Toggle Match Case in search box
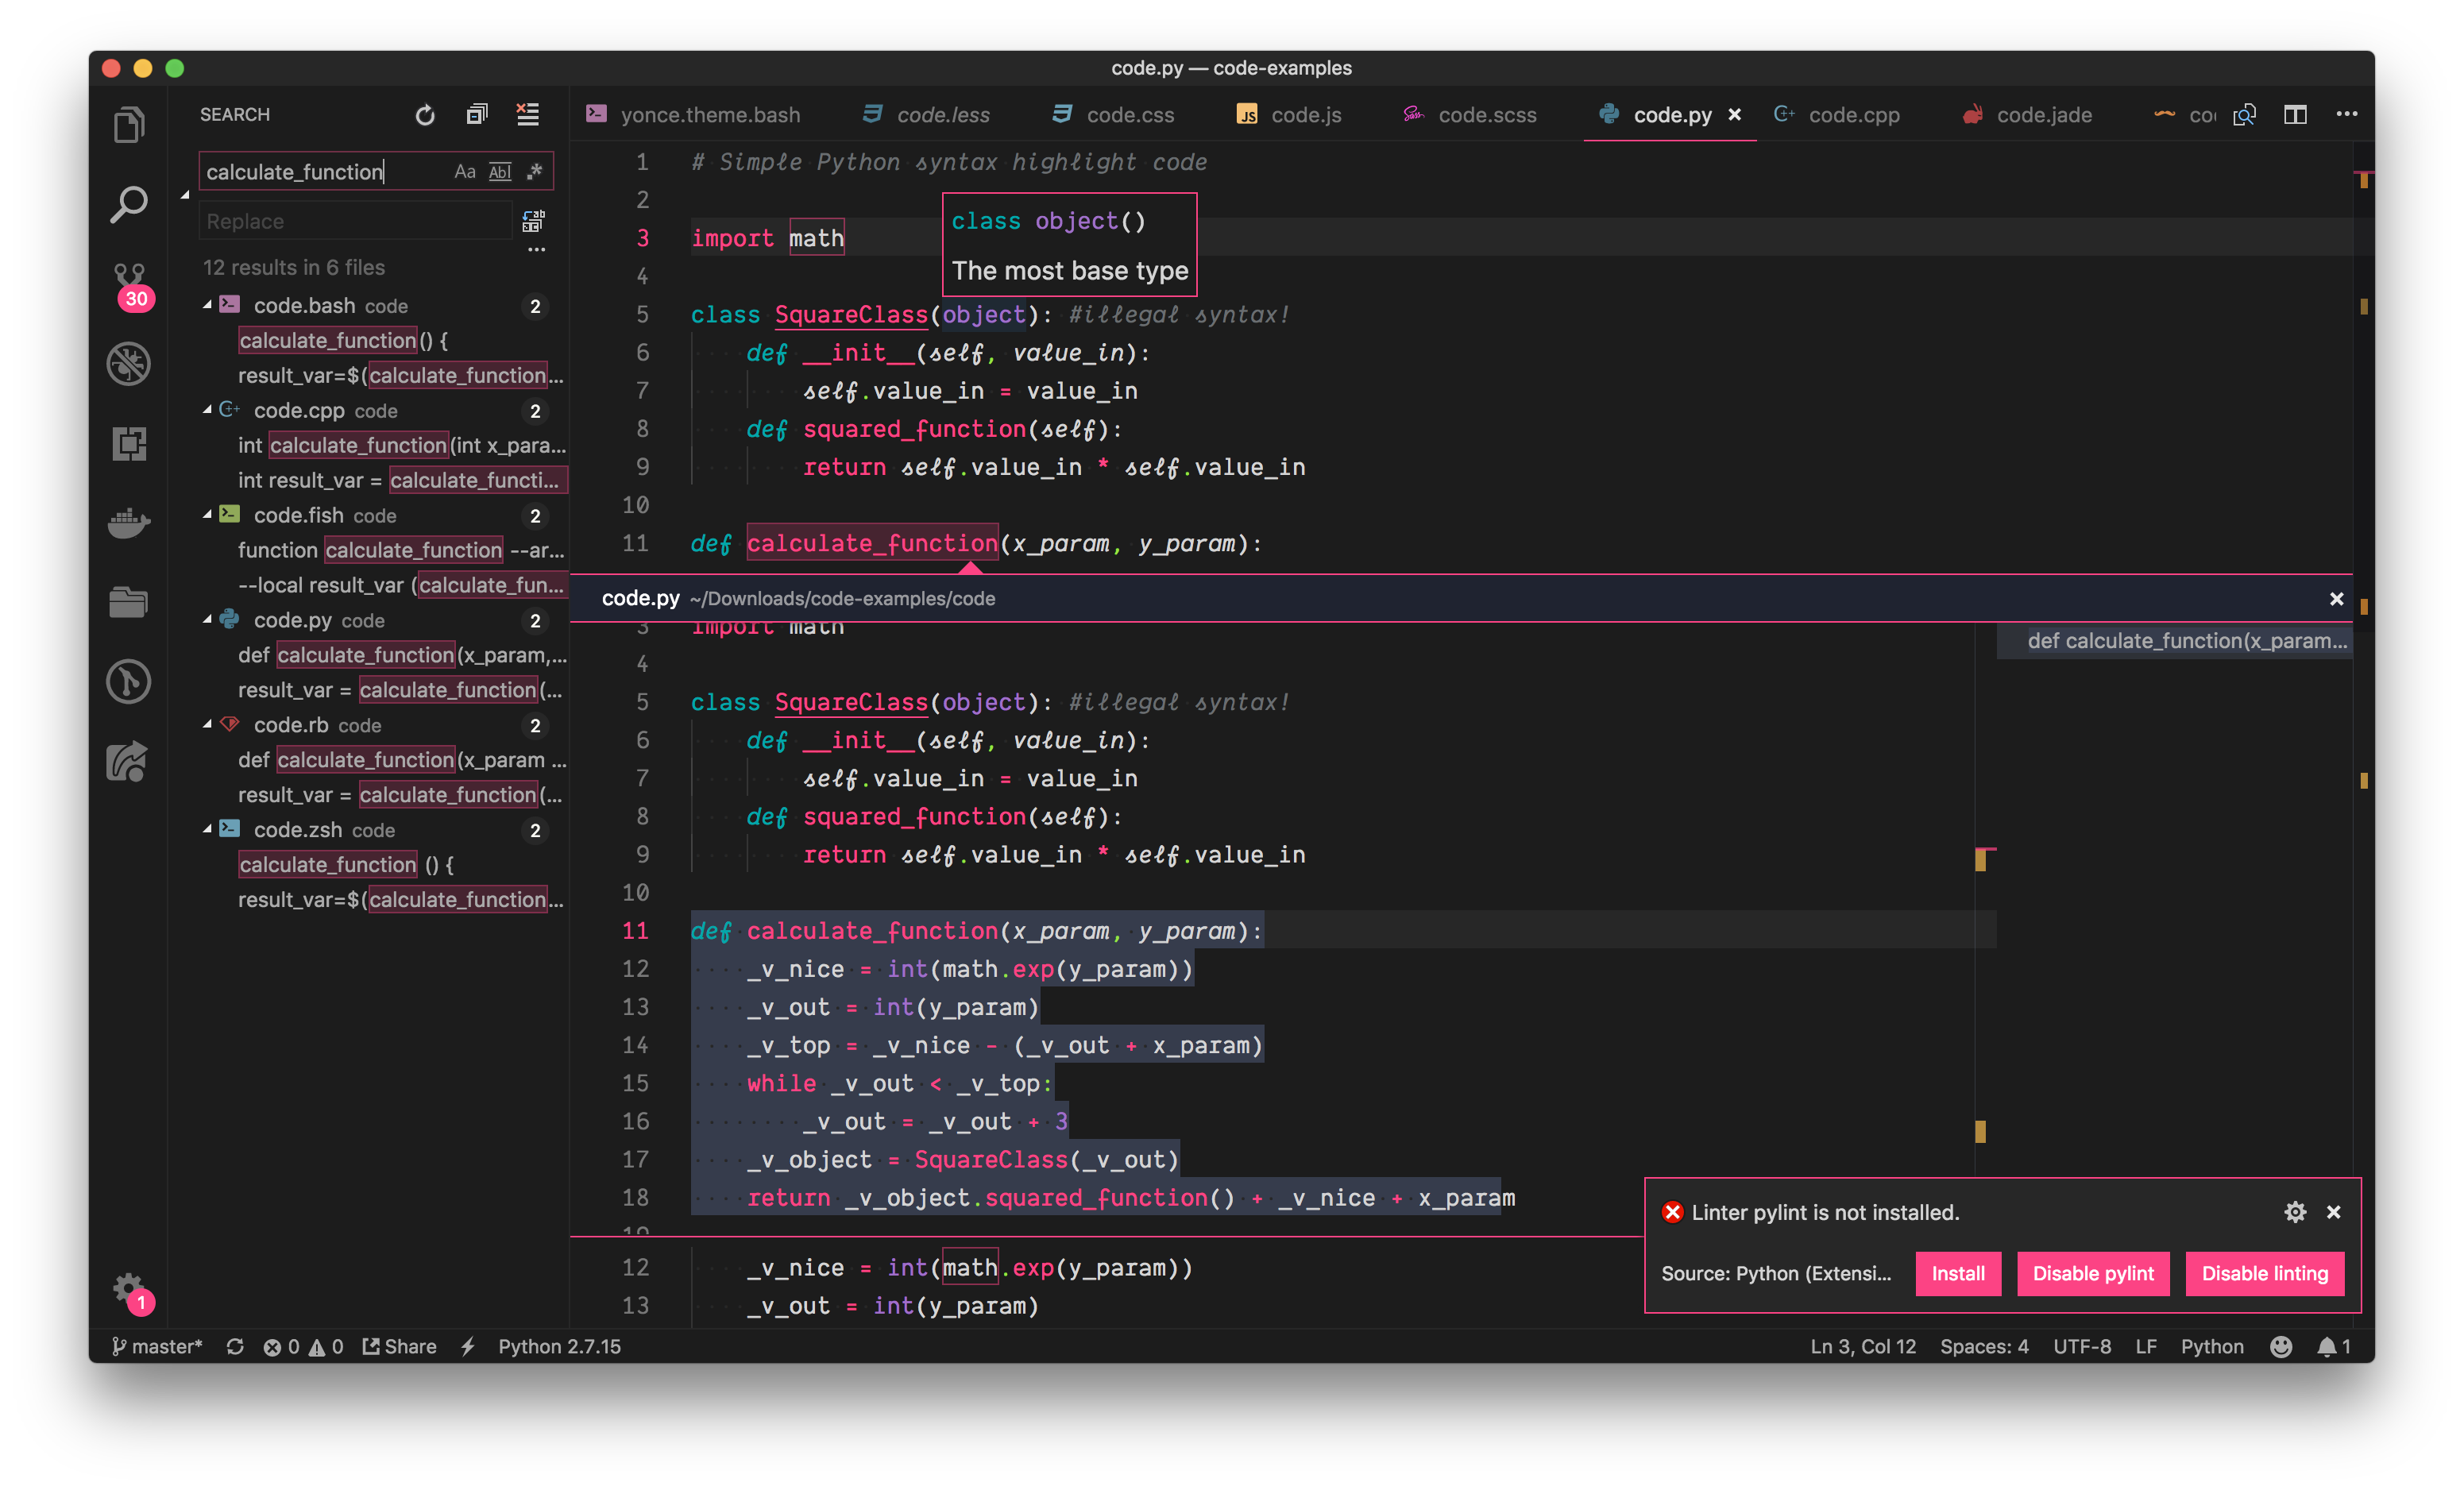 (x=464, y=172)
